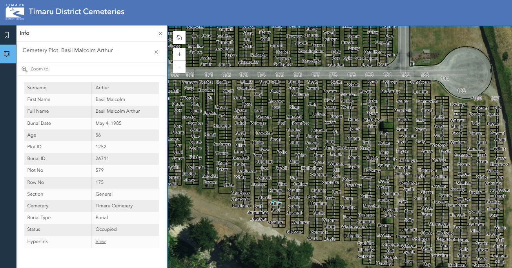Image resolution: width=512 pixels, height=268 pixels.
Task: Pick the Mulholland plot on the map
Action: [x=312, y=168]
